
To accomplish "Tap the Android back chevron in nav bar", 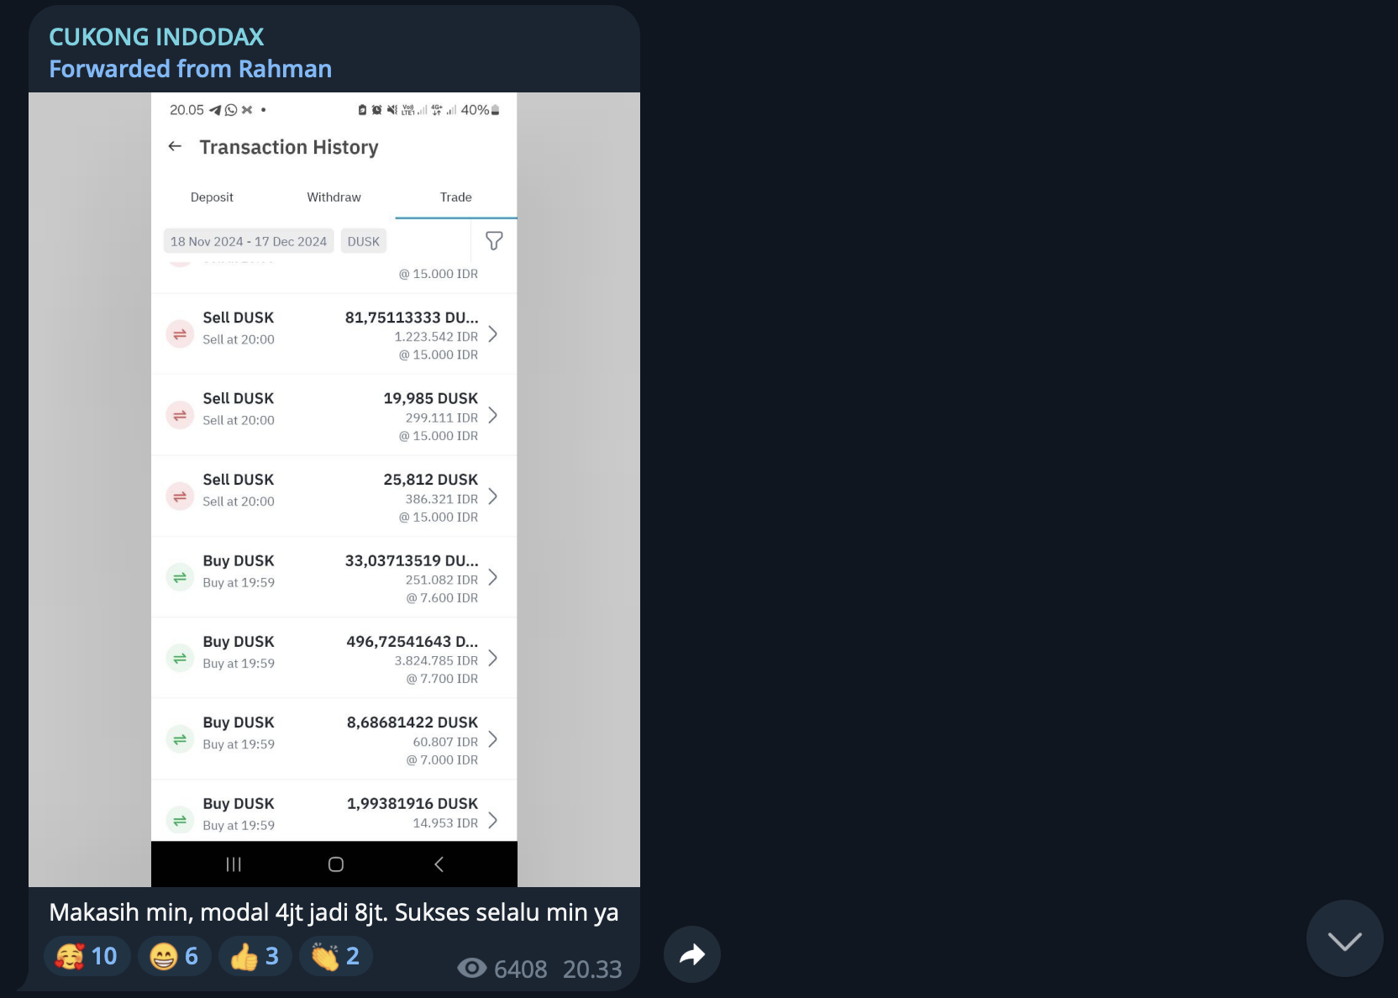I will [439, 864].
